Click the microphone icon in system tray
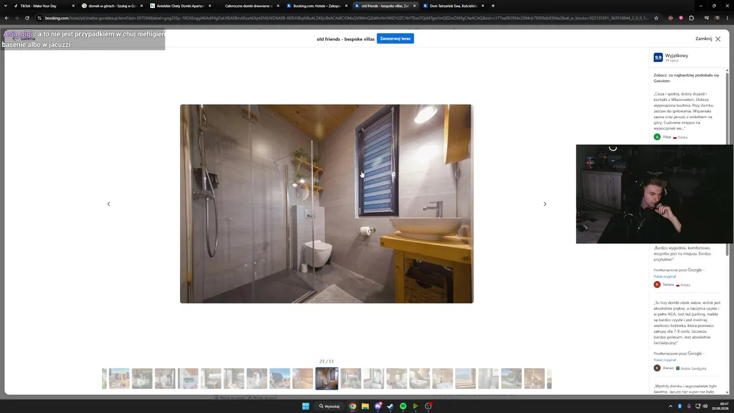This screenshot has width=734, height=413. pos(688,406)
